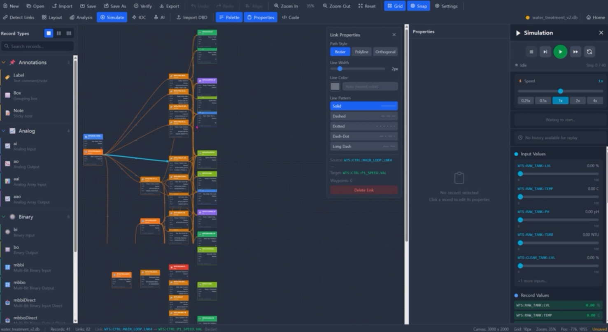Toggle the Grid display
608x332 pixels.
(x=395, y=6)
